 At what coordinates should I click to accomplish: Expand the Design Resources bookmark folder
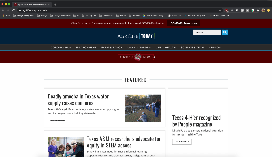click(60, 16)
